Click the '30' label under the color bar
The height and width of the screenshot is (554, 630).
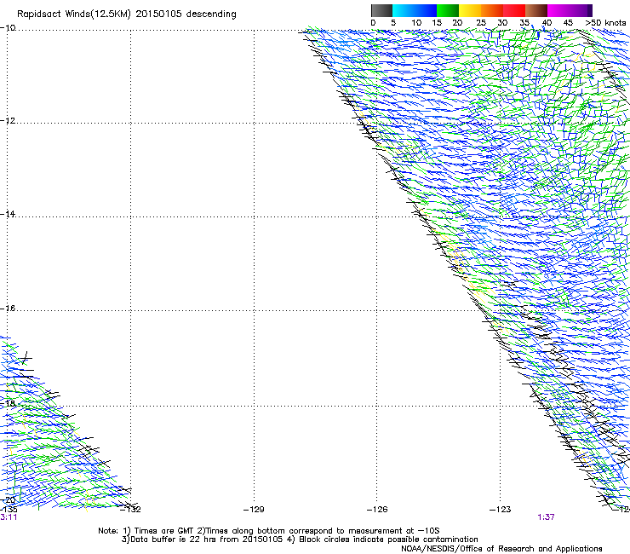coord(502,23)
